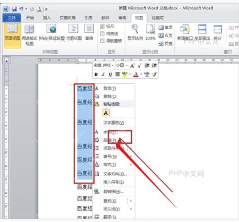This screenshot has width=239, height=222.
Task: Choose Cut (剪切) in context menu
Action: coord(114,89)
